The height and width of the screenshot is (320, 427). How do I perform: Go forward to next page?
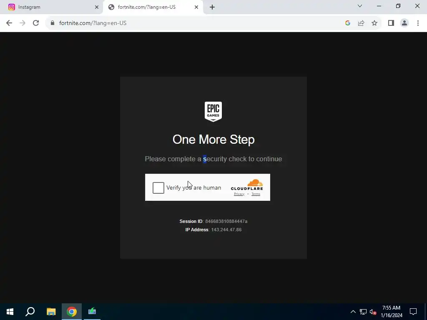click(x=23, y=23)
